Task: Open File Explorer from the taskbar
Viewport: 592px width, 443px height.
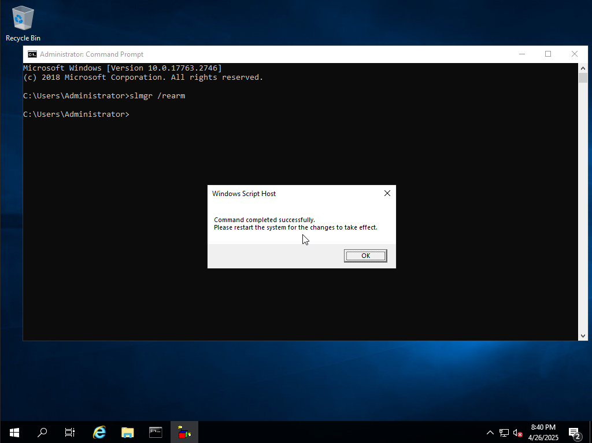Action: click(128, 432)
